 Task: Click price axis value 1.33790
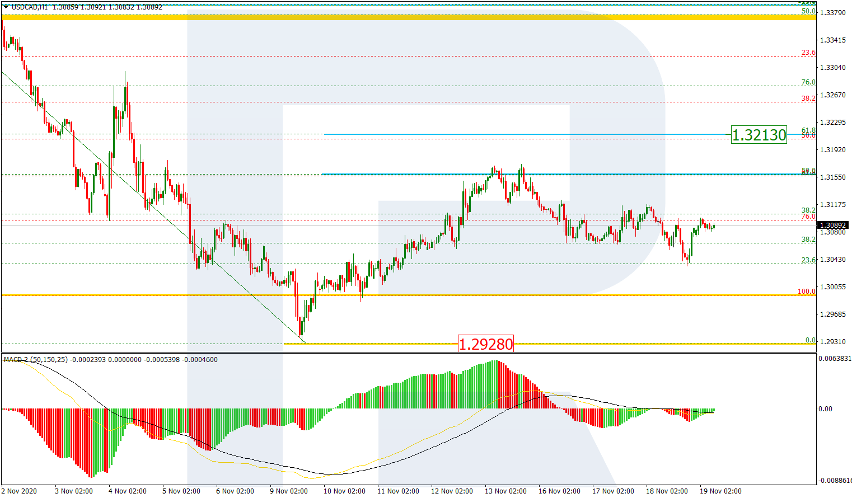pos(832,12)
